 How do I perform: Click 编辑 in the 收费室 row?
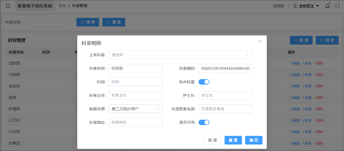pos(295,143)
